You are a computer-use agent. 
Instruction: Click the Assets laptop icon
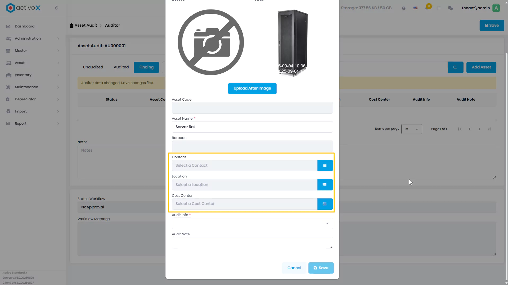coord(8,63)
